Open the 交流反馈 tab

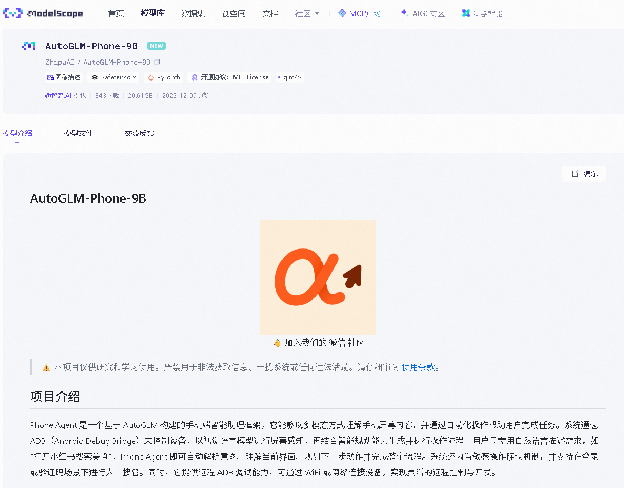click(x=139, y=133)
